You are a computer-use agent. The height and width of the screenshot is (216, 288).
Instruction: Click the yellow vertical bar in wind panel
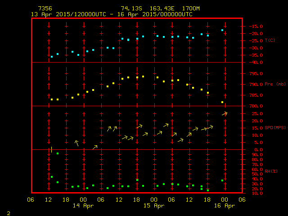[x=52, y=149]
